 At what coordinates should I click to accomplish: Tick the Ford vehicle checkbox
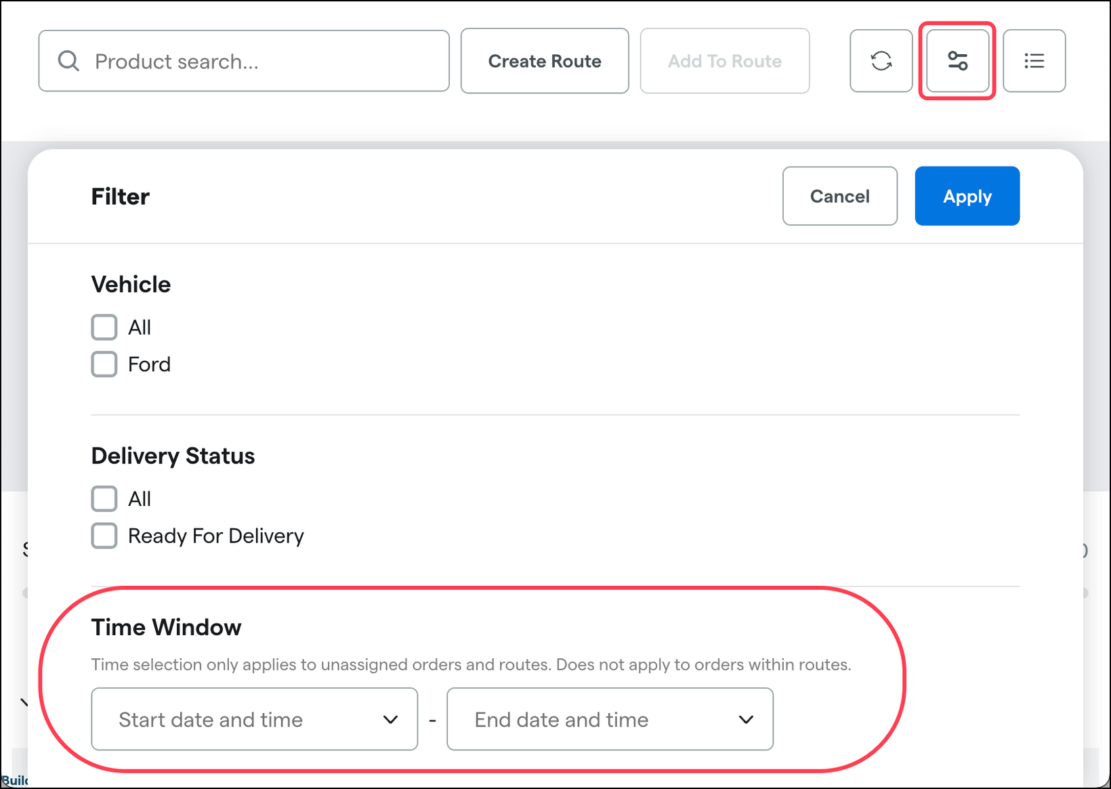point(104,364)
